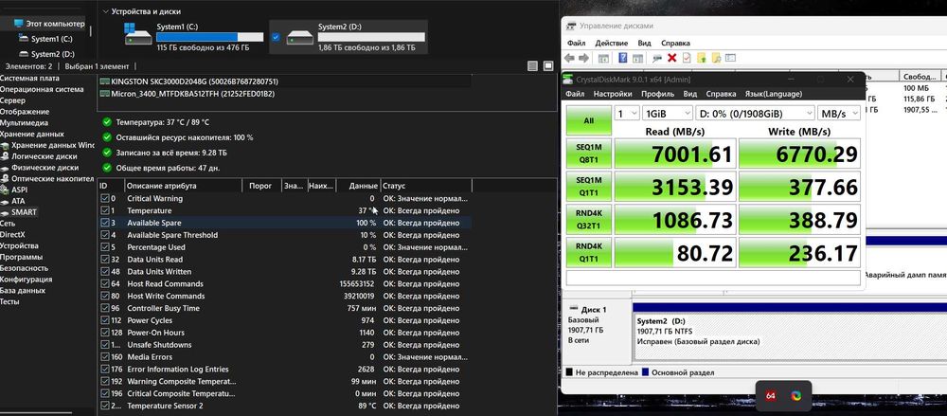Run RND4K Q1T1 benchmark test
The height and width of the screenshot is (416, 947).
(589, 253)
